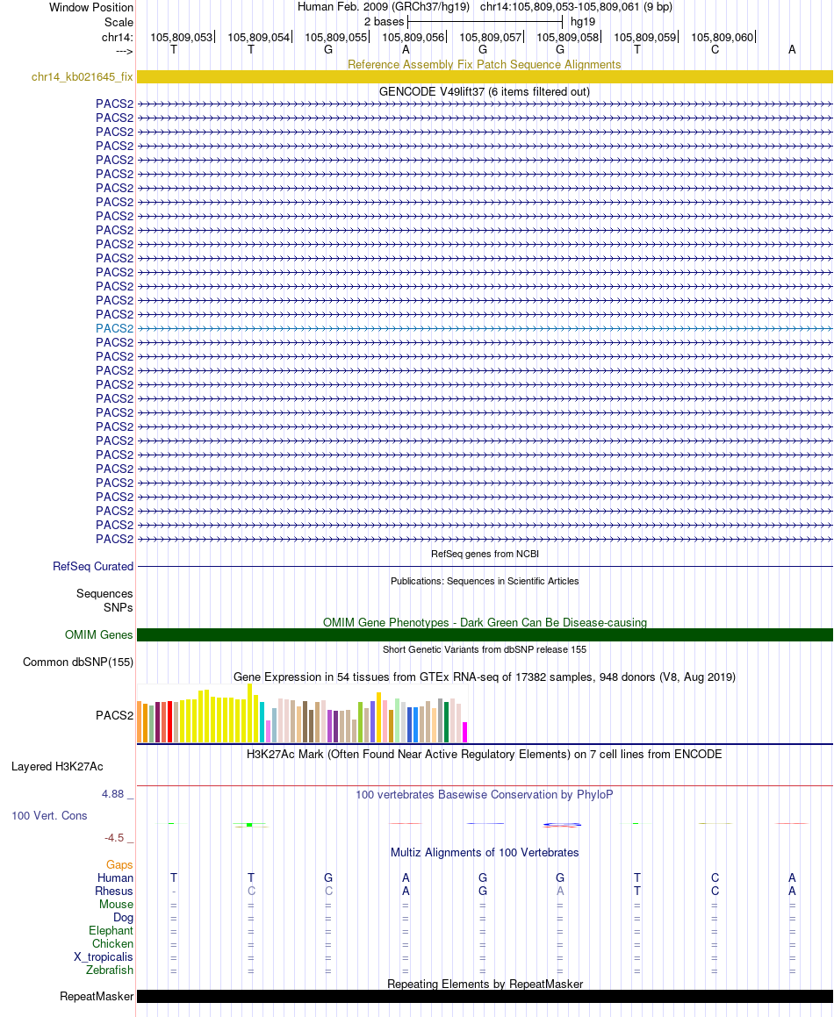The height and width of the screenshot is (1017, 834).
Task: Click Human Feb. 2009 (GRCh37/hg19) title
Action: point(383,7)
